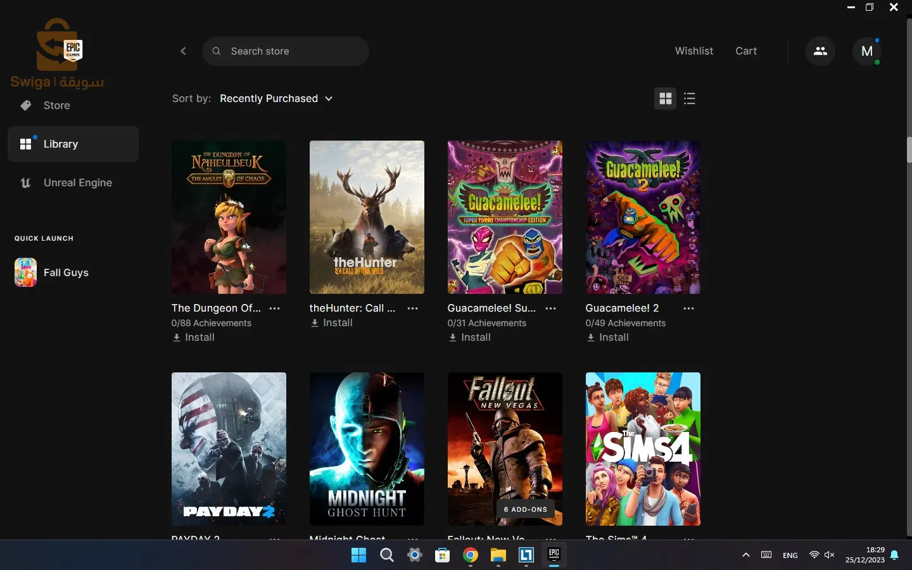Click muted volume tray icon
Viewport: 912px width, 570px height.
click(830, 555)
